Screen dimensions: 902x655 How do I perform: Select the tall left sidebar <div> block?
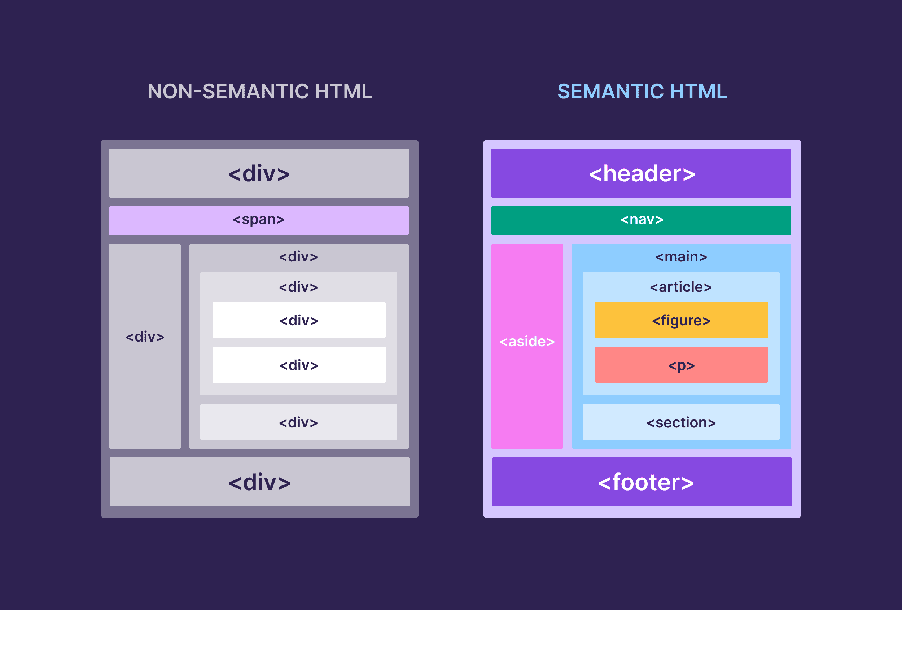(x=145, y=337)
